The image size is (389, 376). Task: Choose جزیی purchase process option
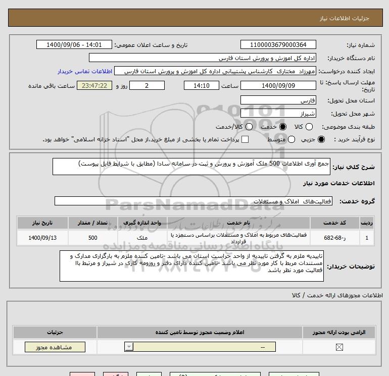tap(321, 139)
